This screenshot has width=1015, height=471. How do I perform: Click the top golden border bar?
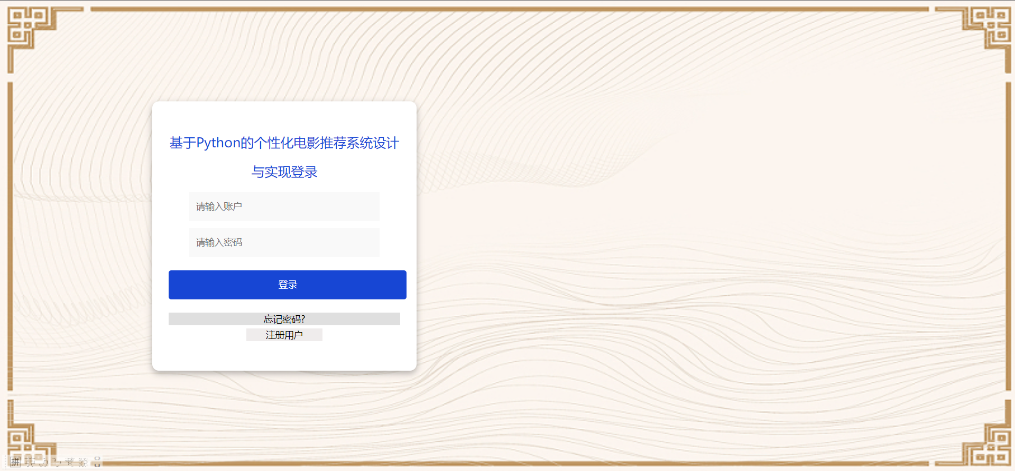coord(508,9)
